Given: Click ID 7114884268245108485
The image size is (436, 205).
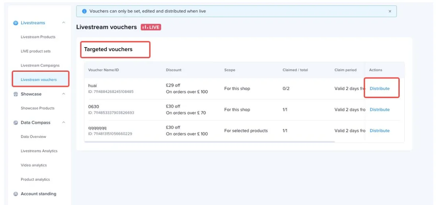Looking at the screenshot, I should (x=111, y=92).
